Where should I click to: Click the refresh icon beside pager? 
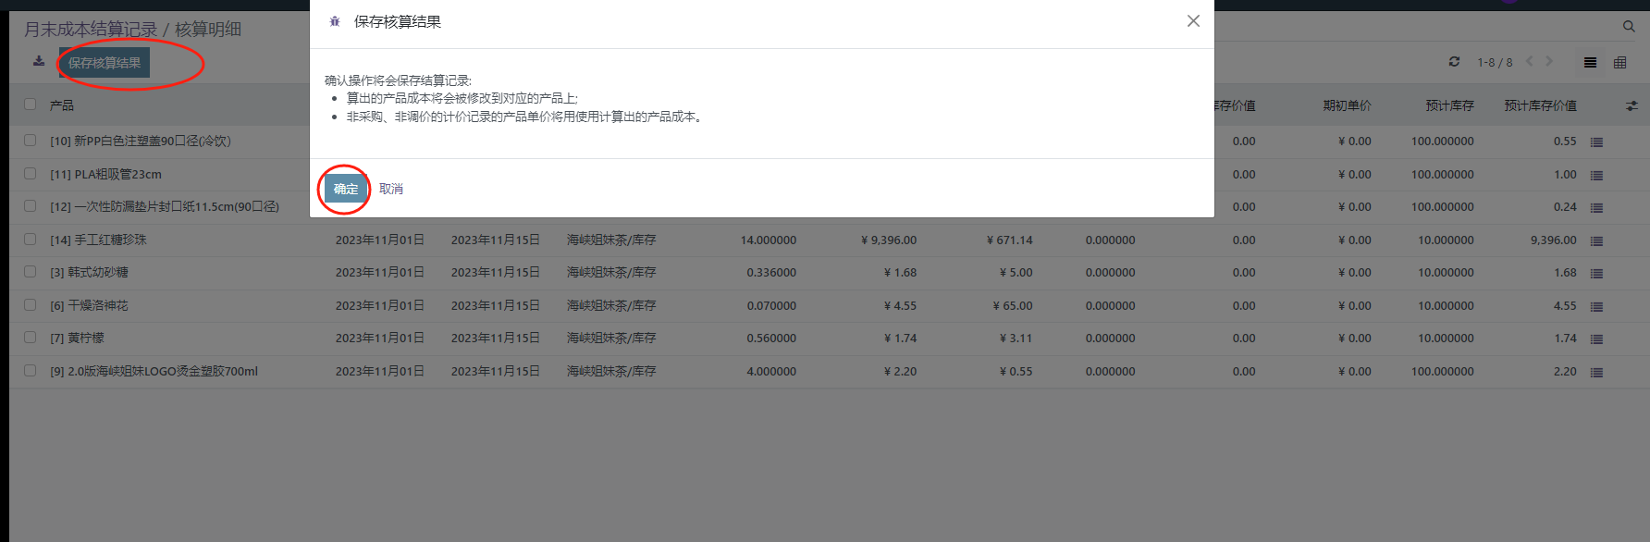tap(1454, 62)
